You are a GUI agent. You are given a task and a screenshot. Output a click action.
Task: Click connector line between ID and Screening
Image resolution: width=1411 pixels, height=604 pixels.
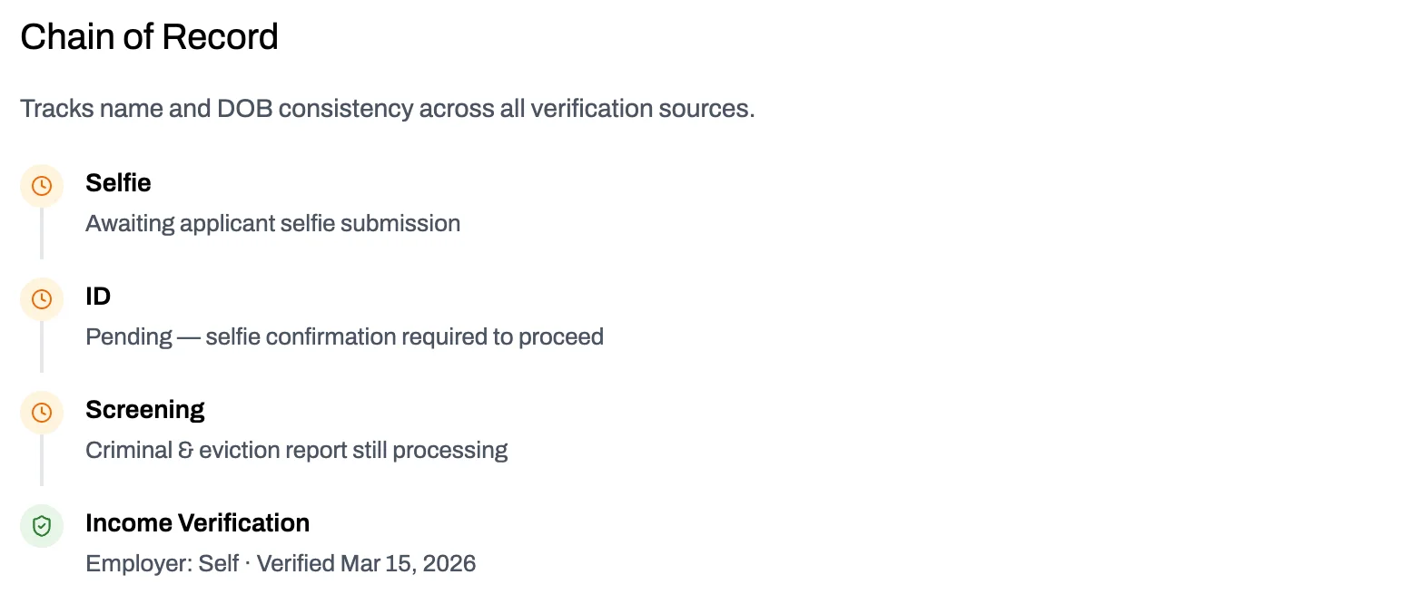tap(42, 349)
